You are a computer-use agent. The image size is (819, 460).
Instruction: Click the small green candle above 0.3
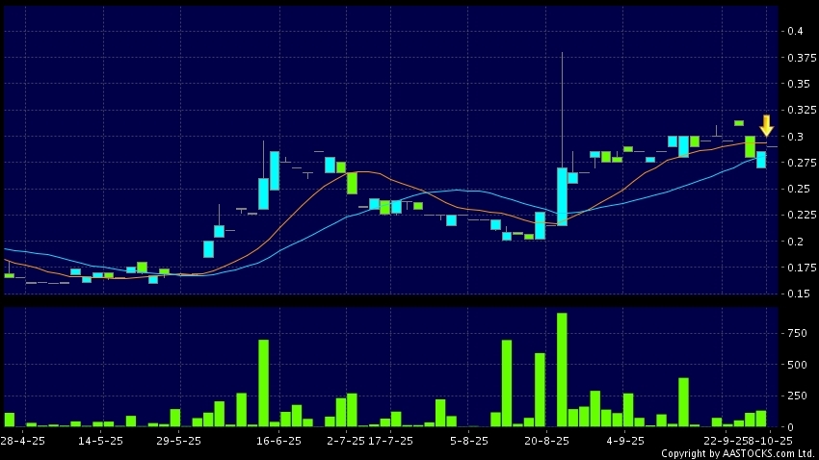coord(738,123)
